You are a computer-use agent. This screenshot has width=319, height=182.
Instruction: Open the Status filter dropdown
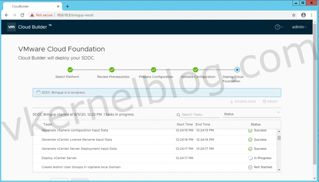tap(252, 114)
